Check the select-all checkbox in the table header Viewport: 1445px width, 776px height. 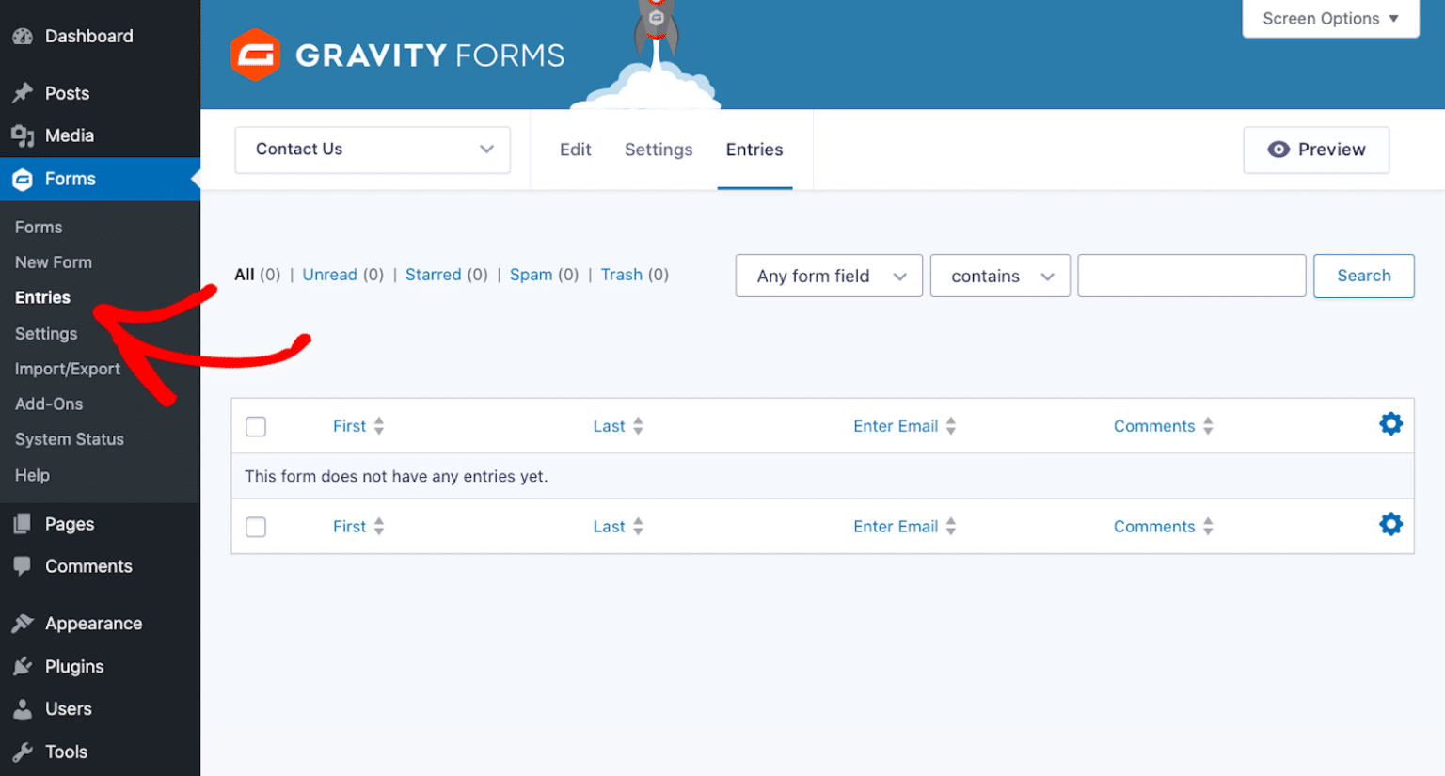tap(255, 426)
